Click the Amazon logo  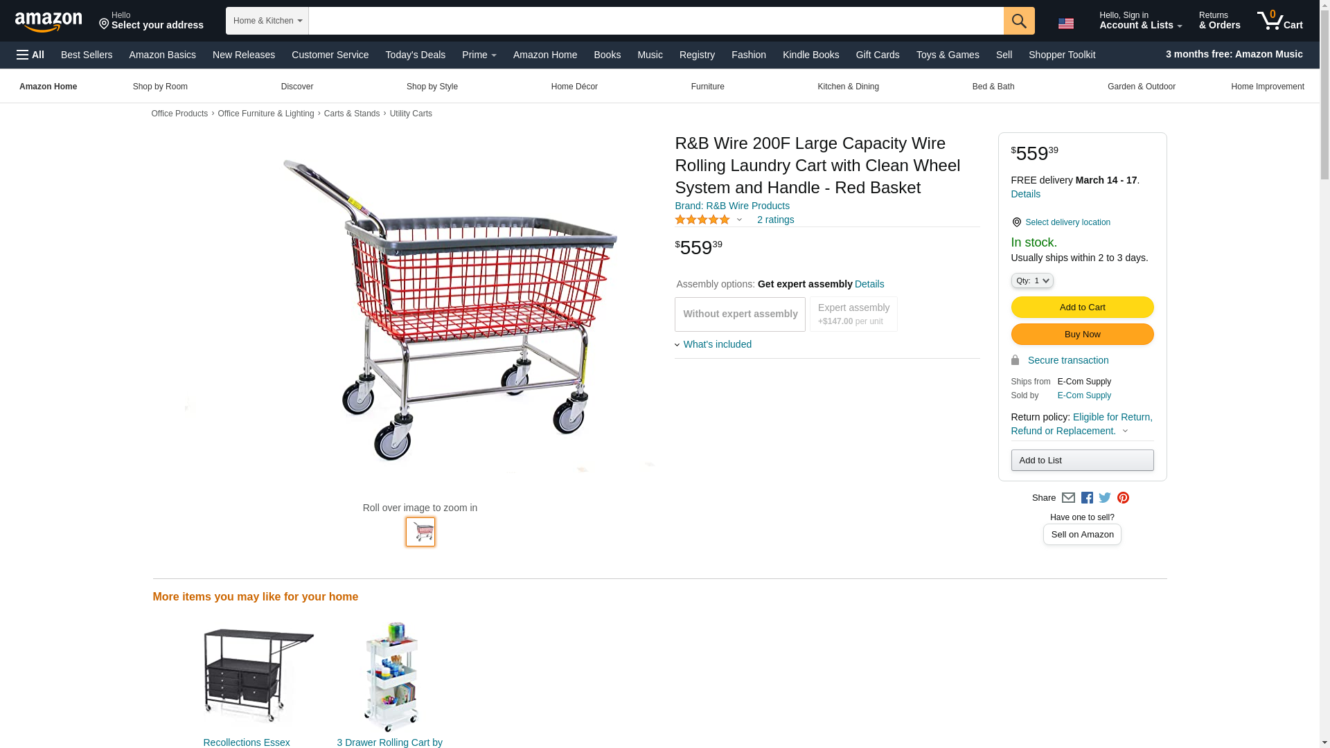coord(48,21)
